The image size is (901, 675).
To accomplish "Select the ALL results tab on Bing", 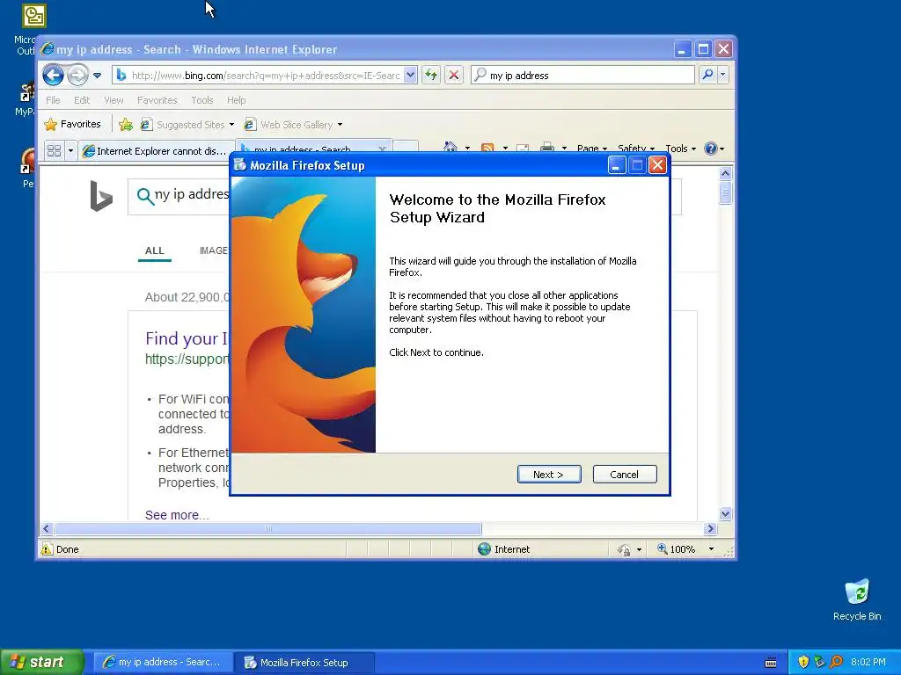I will pyautogui.click(x=155, y=250).
